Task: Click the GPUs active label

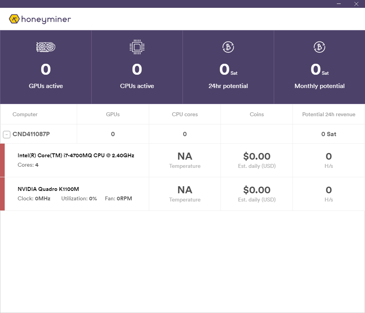Action: point(46,86)
